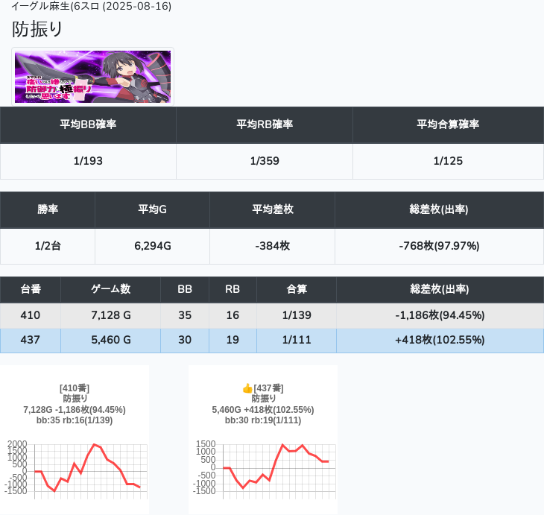Click the イーグル麻生 date title text

pos(91,7)
